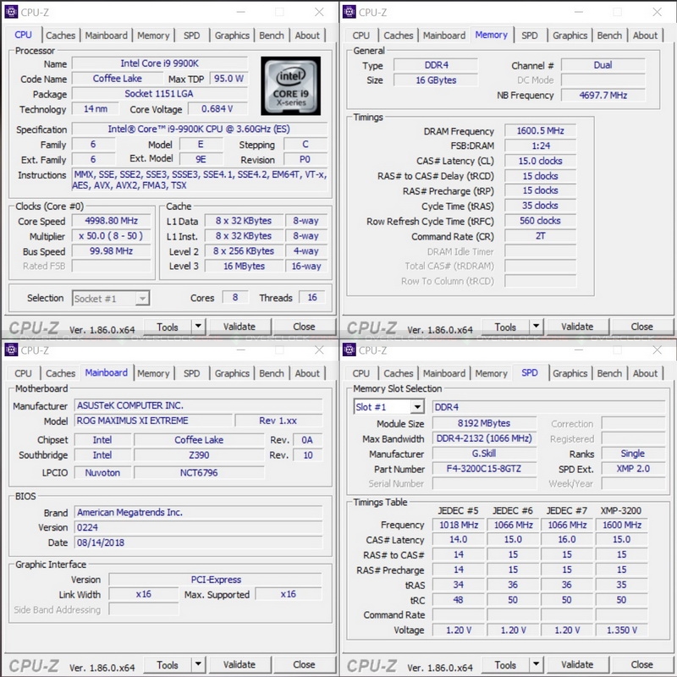Image resolution: width=677 pixels, height=677 pixels.
Task: Click Tools button in CPU window
Action: click(168, 327)
